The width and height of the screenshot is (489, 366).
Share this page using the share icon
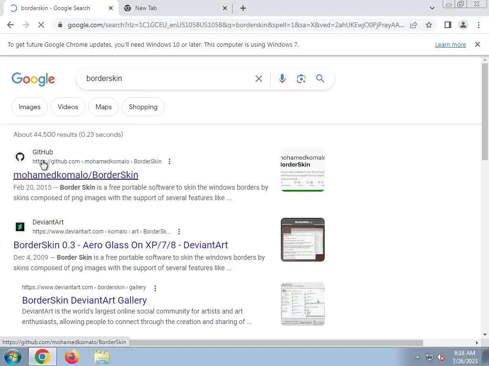[414, 25]
